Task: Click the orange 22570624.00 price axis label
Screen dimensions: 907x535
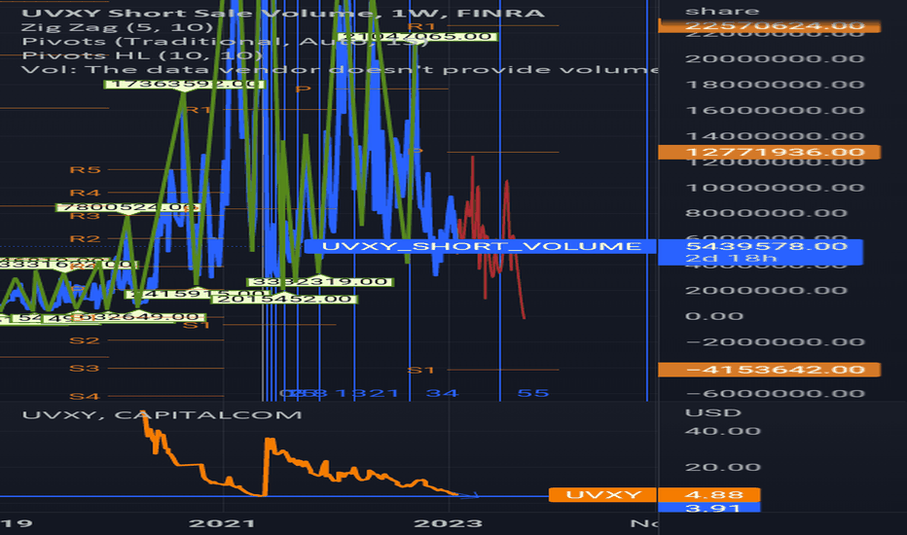Action: [x=770, y=25]
